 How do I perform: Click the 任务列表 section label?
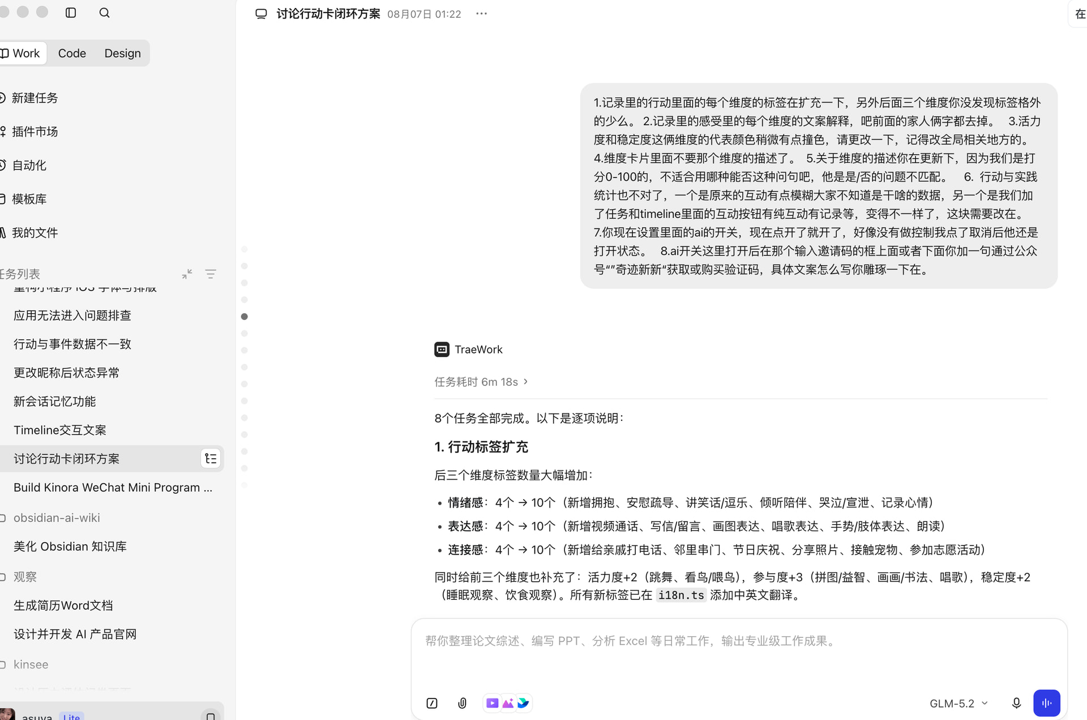point(20,274)
